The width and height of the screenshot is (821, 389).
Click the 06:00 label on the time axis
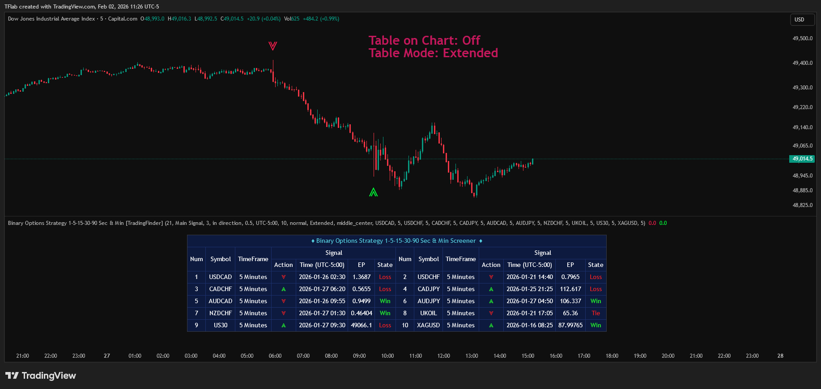coord(275,356)
